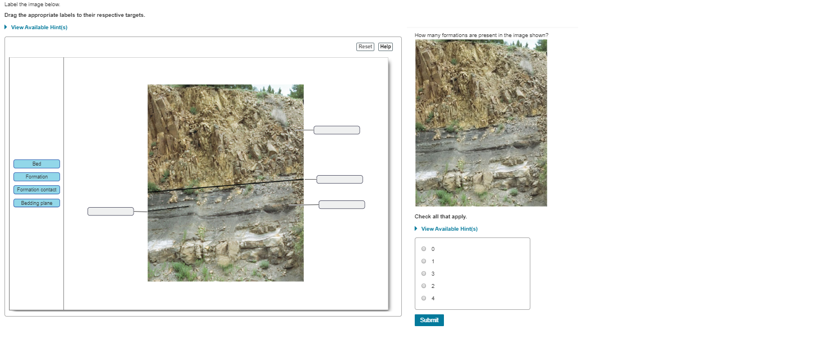Image resolution: width=825 pixels, height=357 pixels.
Task: Click the leftmost empty label target box
Action: (x=111, y=211)
